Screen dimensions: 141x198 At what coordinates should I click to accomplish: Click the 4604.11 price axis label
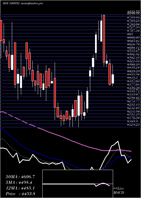click(133, 48)
